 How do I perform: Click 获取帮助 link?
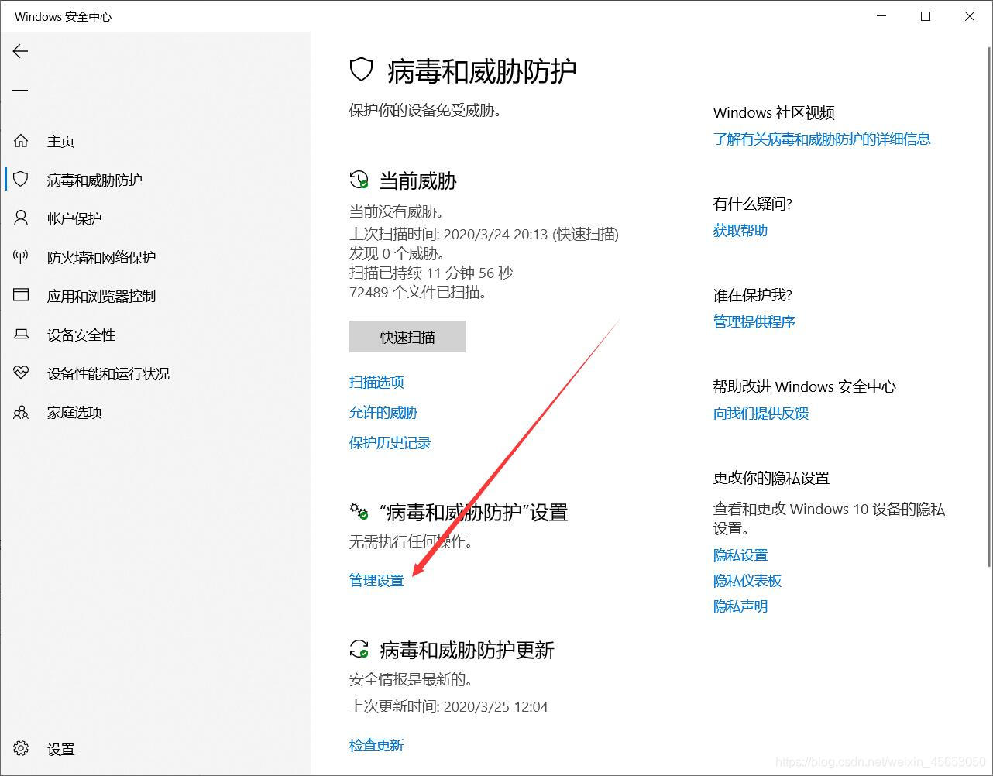click(740, 230)
